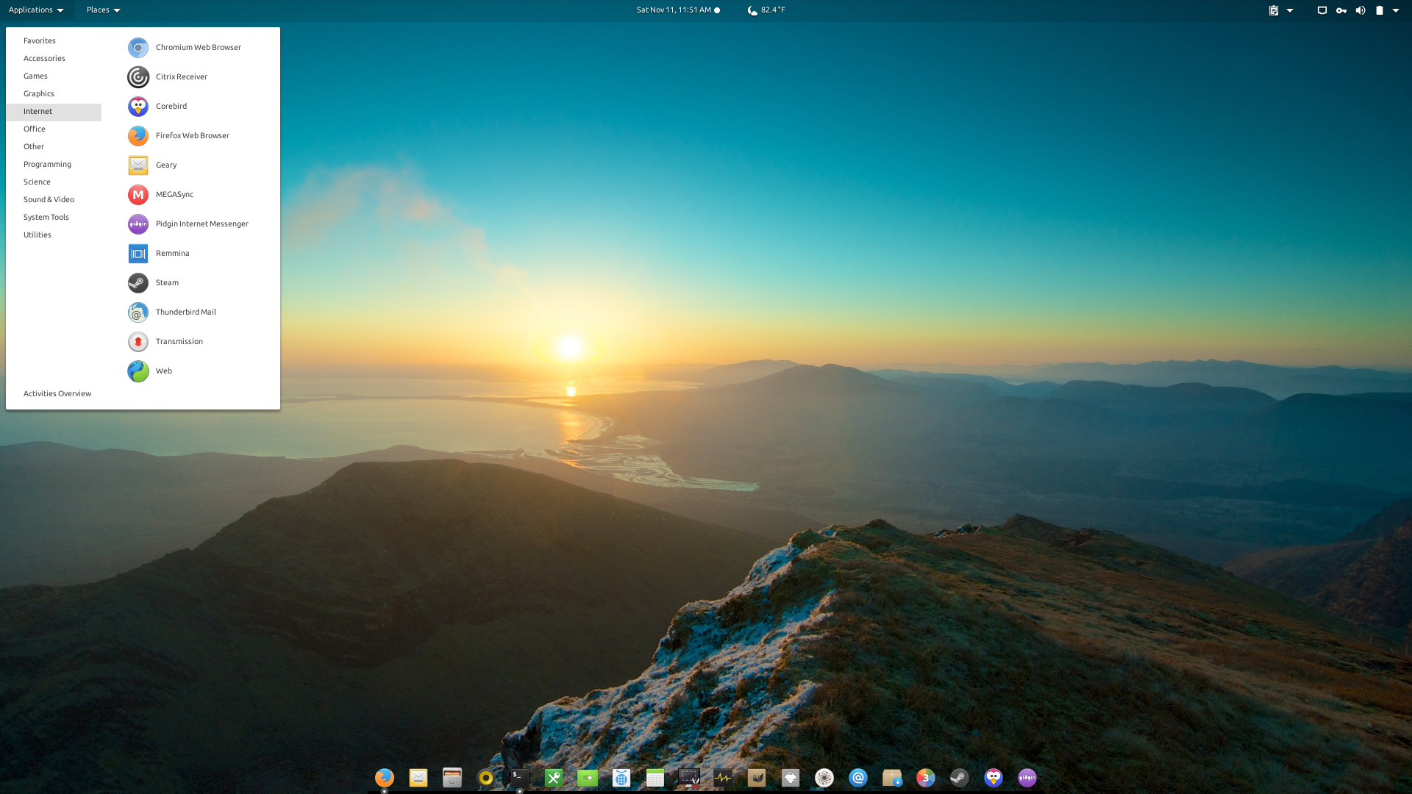Expand the system menu arrow at far right

[1396, 10]
